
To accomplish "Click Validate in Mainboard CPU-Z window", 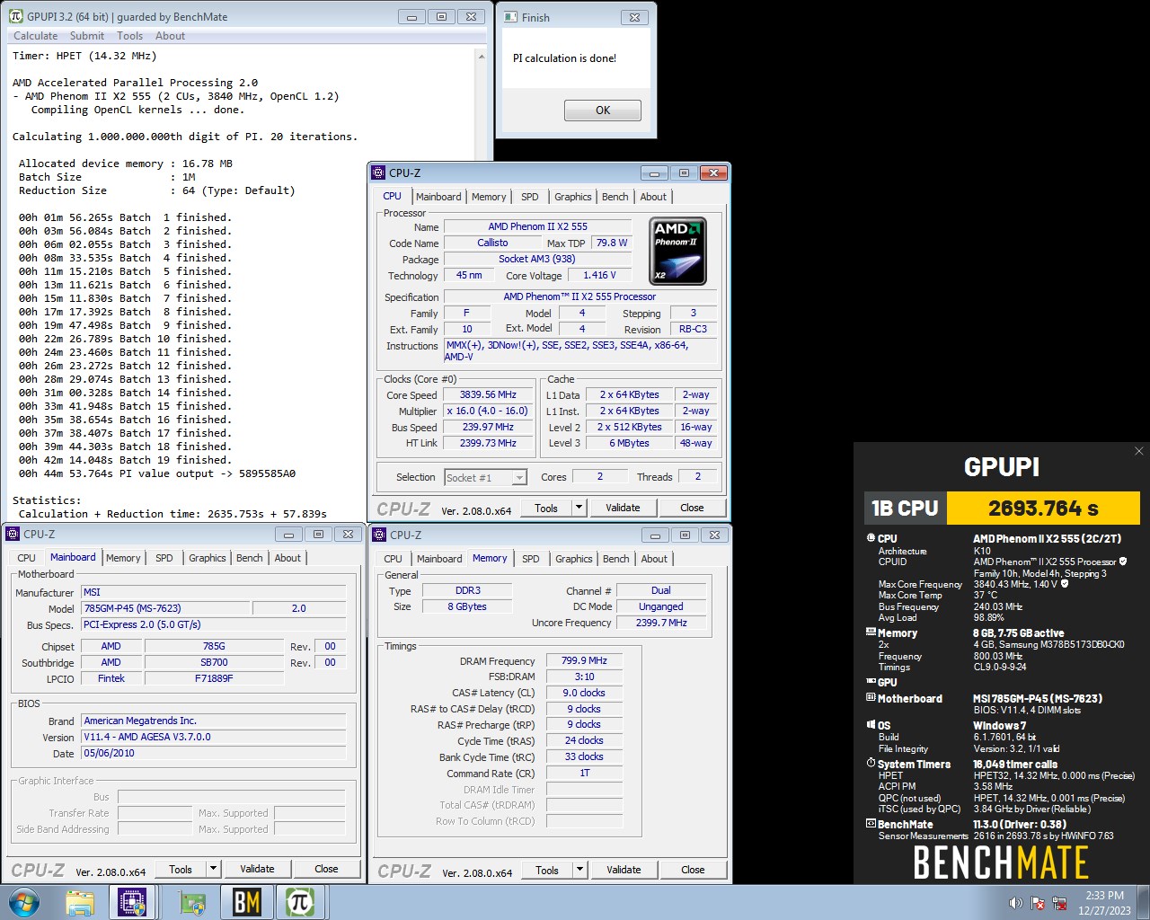I will [257, 869].
